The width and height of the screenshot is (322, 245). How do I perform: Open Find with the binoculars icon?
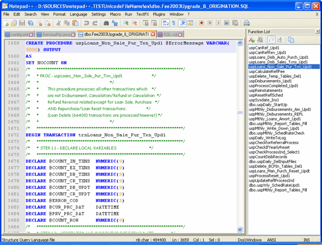pos(106,23)
